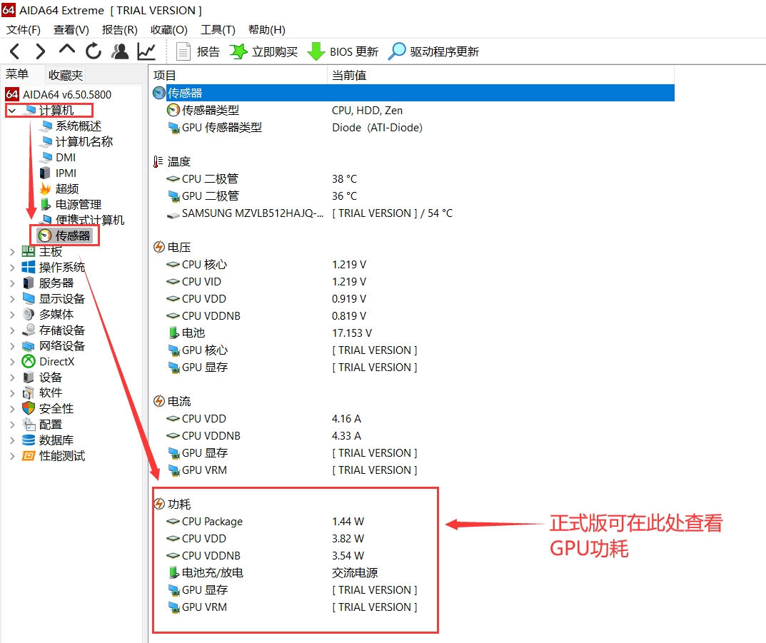This screenshot has width=766, height=643.
Task: Collapse the 计算机 tree node
Action: point(10,110)
